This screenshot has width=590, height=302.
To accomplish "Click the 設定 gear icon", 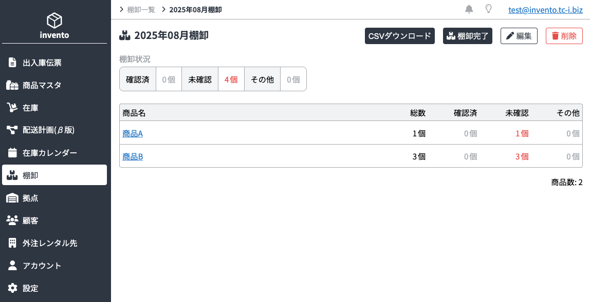I will click(12, 288).
